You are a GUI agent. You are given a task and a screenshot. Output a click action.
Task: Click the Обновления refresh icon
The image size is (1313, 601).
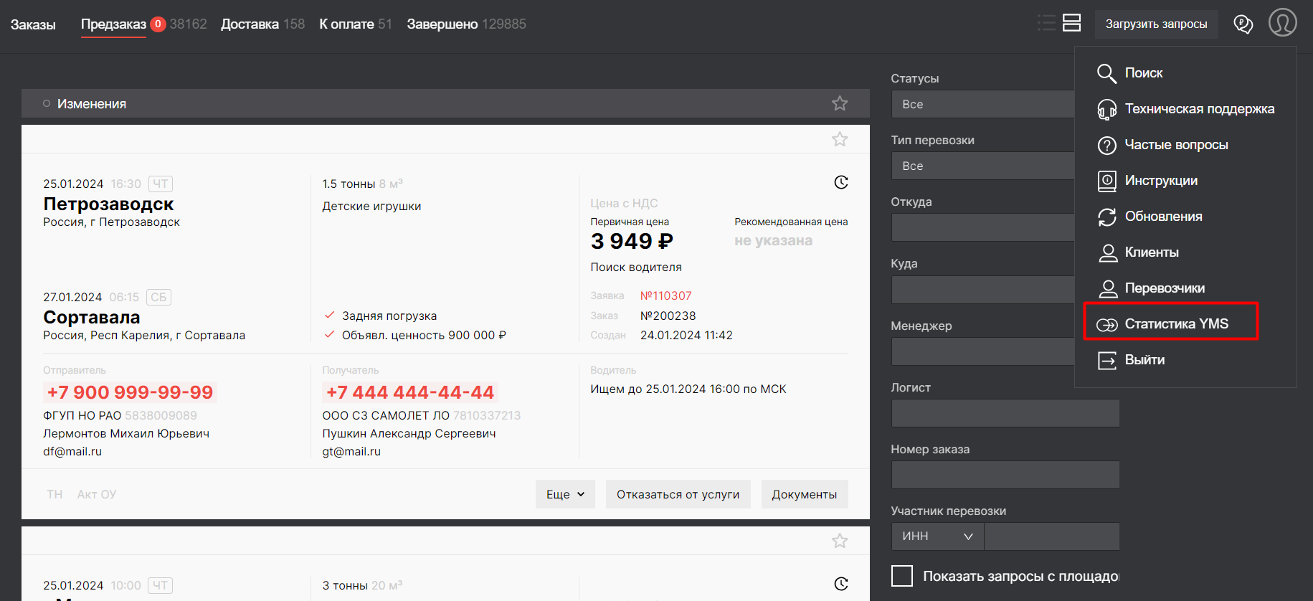tap(1106, 217)
